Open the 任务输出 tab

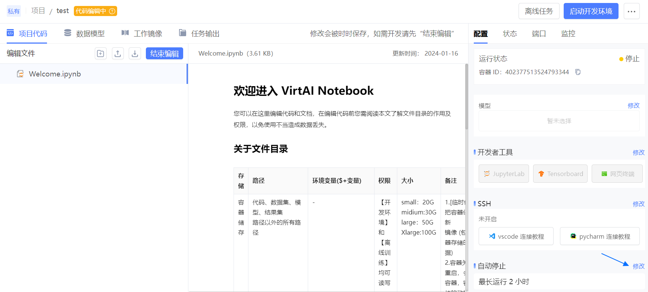pyautogui.click(x=199, y=34)
